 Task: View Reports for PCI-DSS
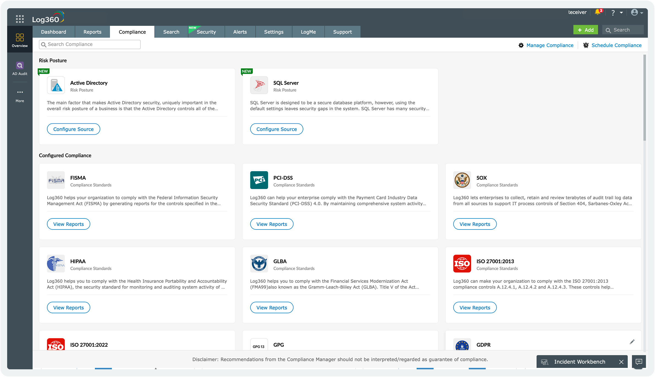[x=272, y=224]
